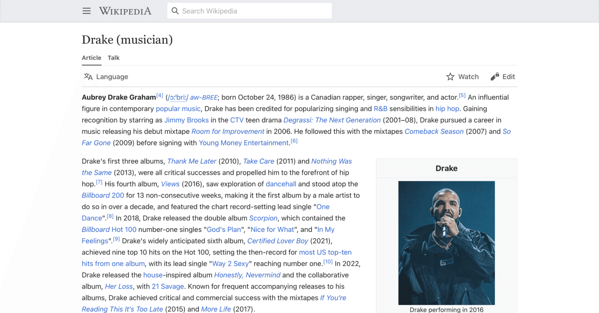
Task: Open the Language selection icon
Action: click(88, 77)
